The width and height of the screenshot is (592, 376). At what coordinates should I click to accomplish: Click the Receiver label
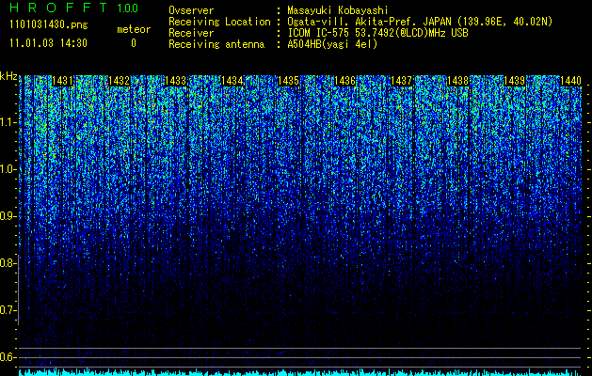coord(191,33)
